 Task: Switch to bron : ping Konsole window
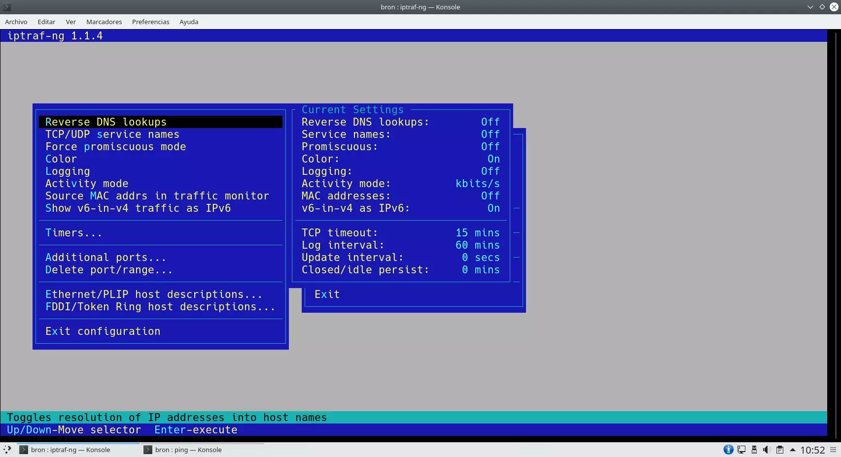187,450
